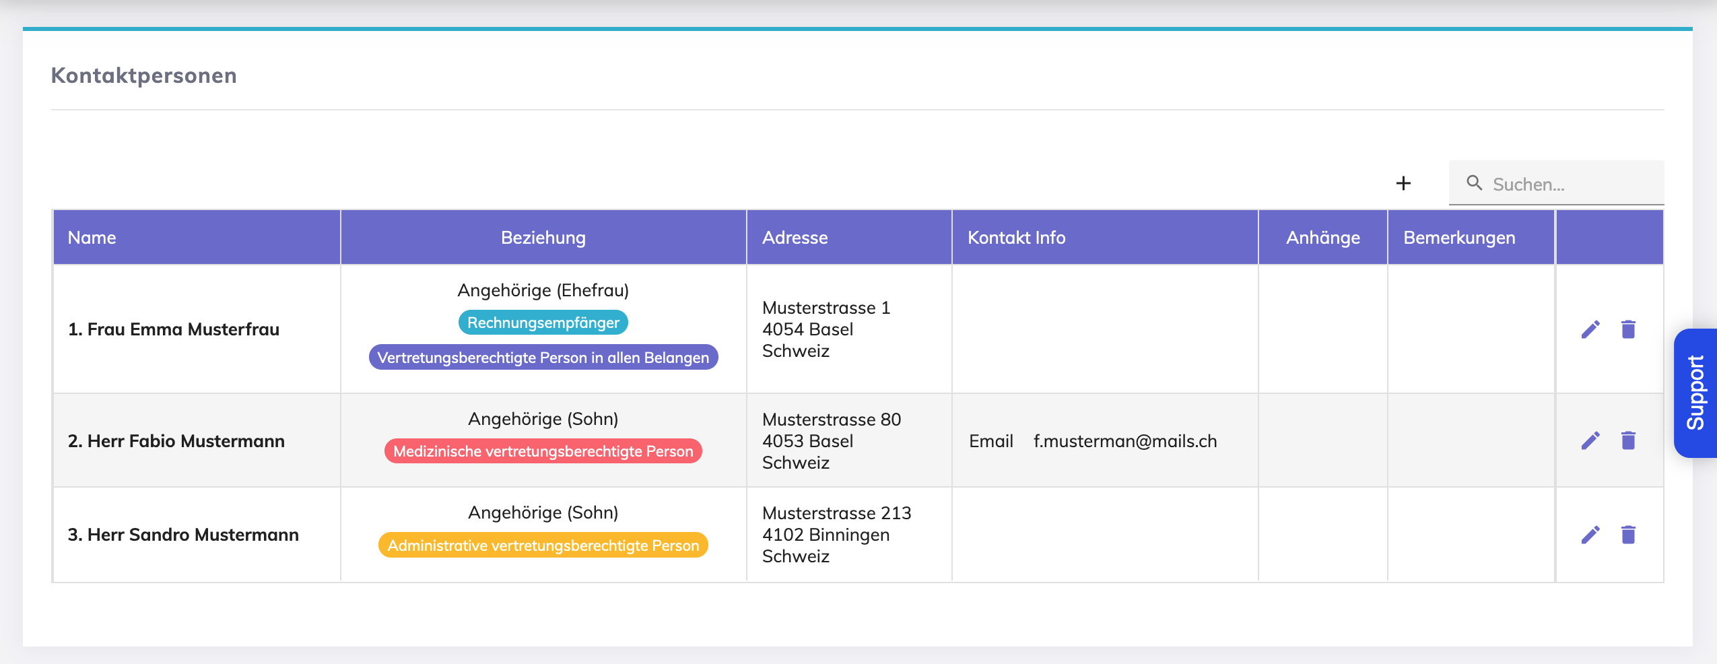This screenshot has height=664, width=1717.
Task: Delete Herr Fabio Mustermann with trash icon
Action: (x=1628, y=440)
